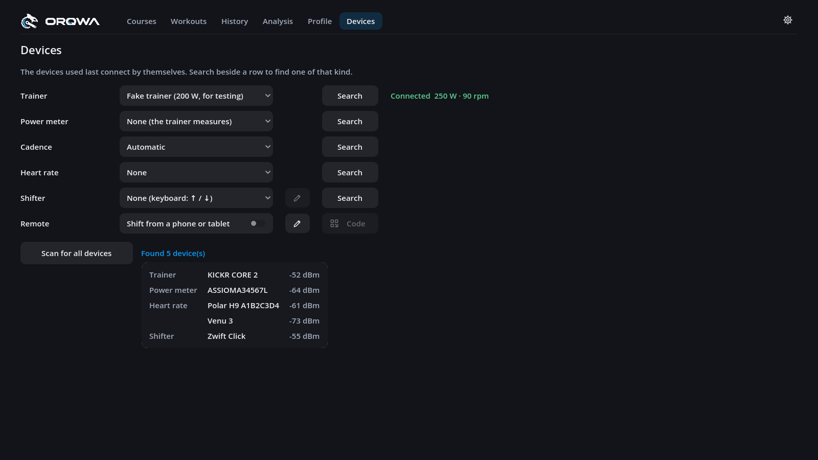This screenshot has height=460, width=818.
Task: Search for a Power meter device
Action: click(x=350, y=121)
